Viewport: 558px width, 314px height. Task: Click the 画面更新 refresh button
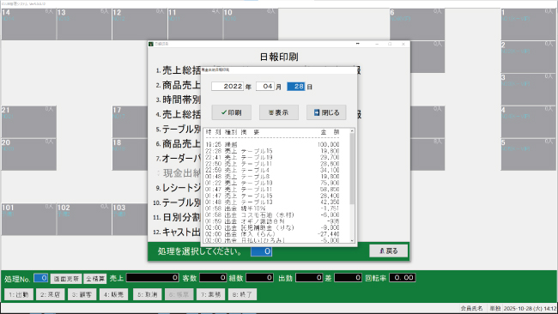(x=66, y=279)
